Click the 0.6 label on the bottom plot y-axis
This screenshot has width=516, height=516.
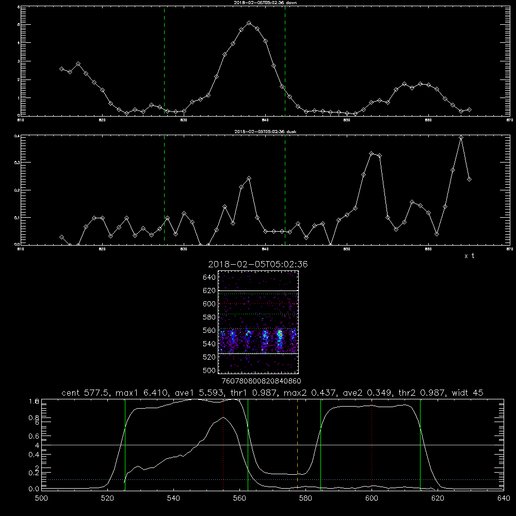click(x=34, y=436)
